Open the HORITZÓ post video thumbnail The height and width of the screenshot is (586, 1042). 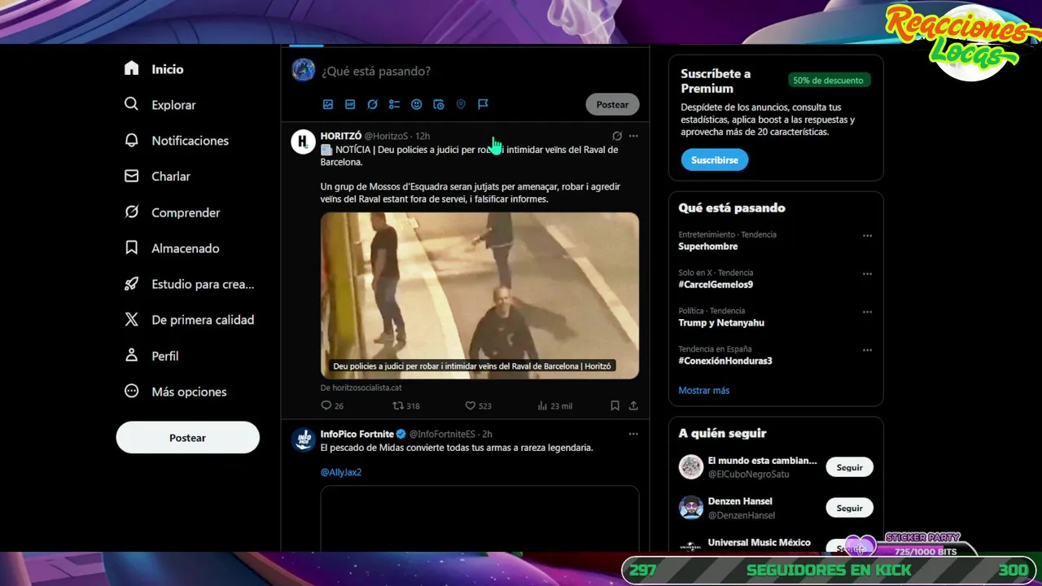tap(479, 295)
